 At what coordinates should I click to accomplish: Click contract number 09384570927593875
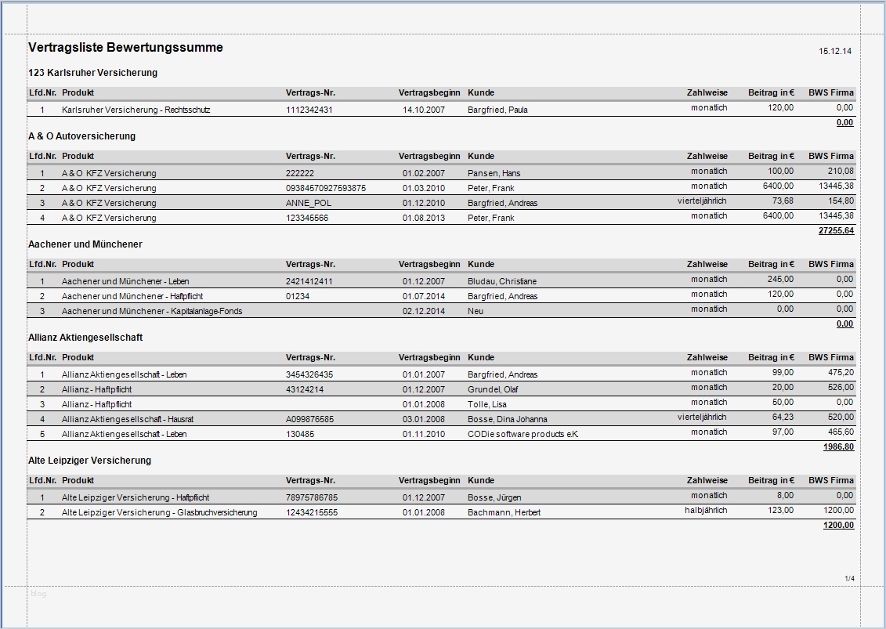point(326,188)
